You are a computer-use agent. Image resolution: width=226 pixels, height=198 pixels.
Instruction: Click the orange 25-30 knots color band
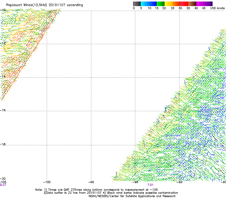177,4
